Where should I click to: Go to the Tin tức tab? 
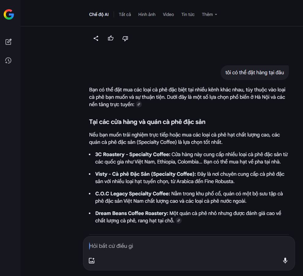click(x=188, y=14)
